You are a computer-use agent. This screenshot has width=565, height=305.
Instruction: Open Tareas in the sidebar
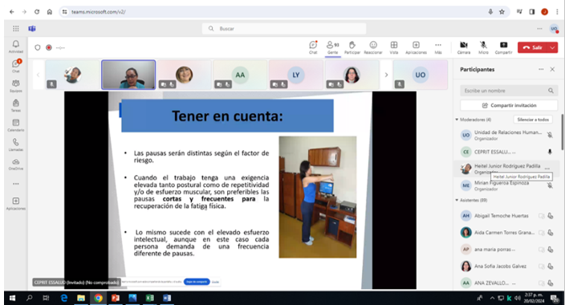coord(16,105)
